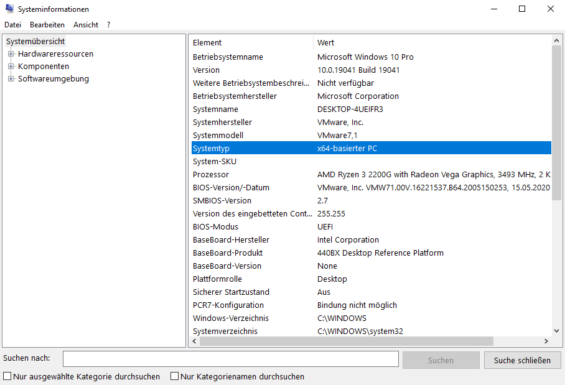Viewport: 565px width, 385px height.
Task: Expand the Komponenten tree node
Action: 11,67
